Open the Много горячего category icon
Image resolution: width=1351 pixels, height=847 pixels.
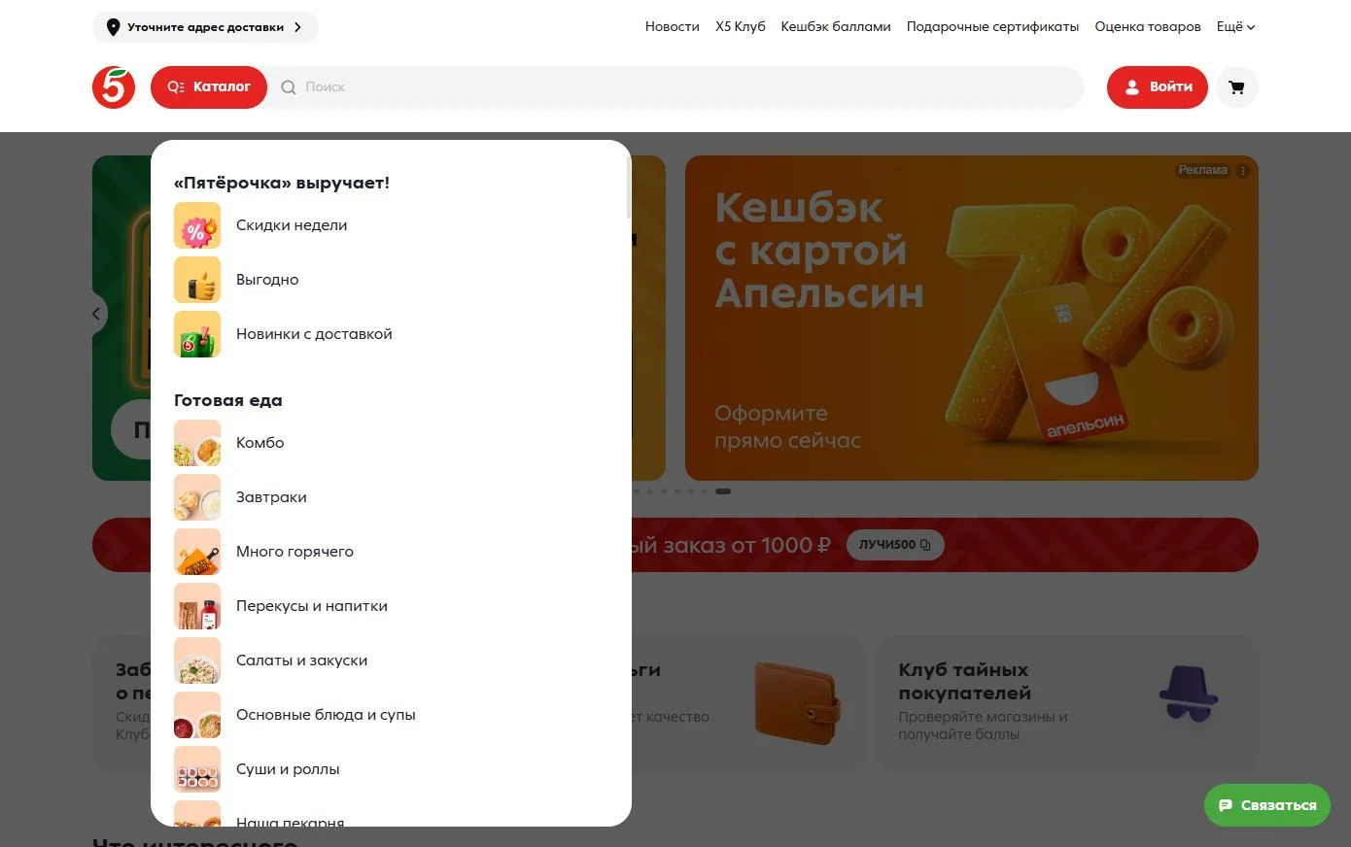point(197,552)
